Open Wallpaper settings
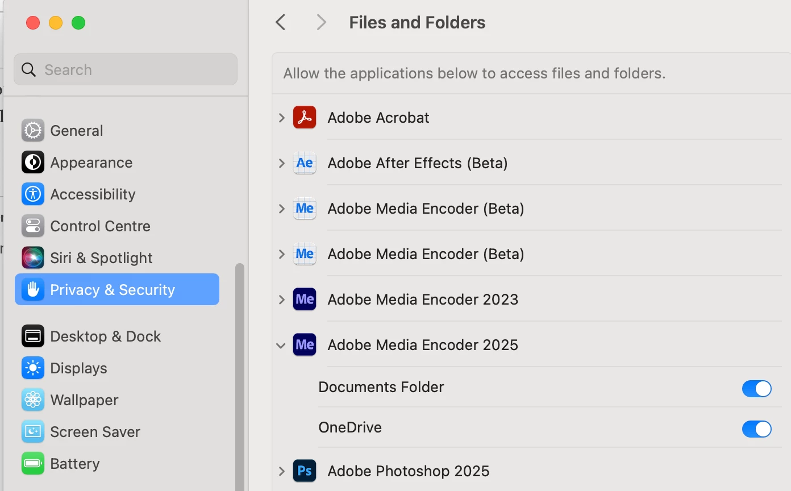The height and width of the screenshot is (491, 791). pos(117,400)
